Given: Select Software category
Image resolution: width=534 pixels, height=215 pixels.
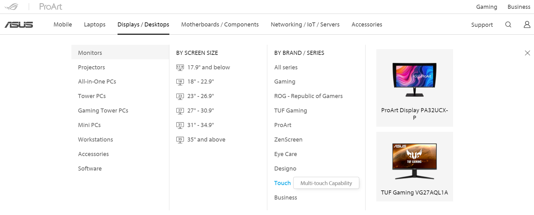Looking at the screenshot, I should coord(90,169).
